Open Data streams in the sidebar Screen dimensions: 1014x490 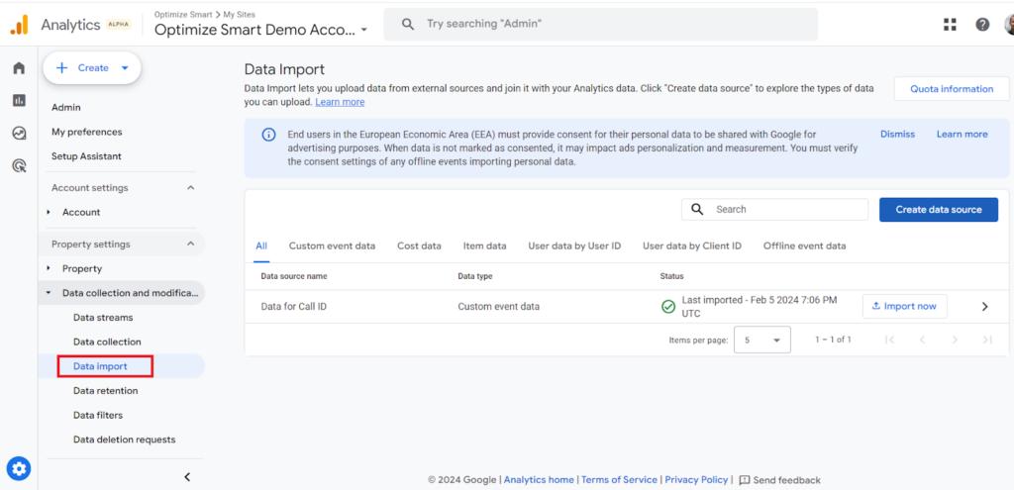(103, 318)
